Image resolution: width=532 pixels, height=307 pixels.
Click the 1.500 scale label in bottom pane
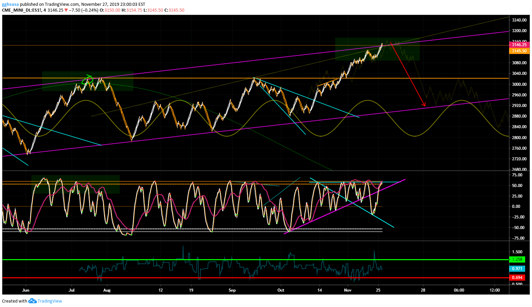coord(517,252)
